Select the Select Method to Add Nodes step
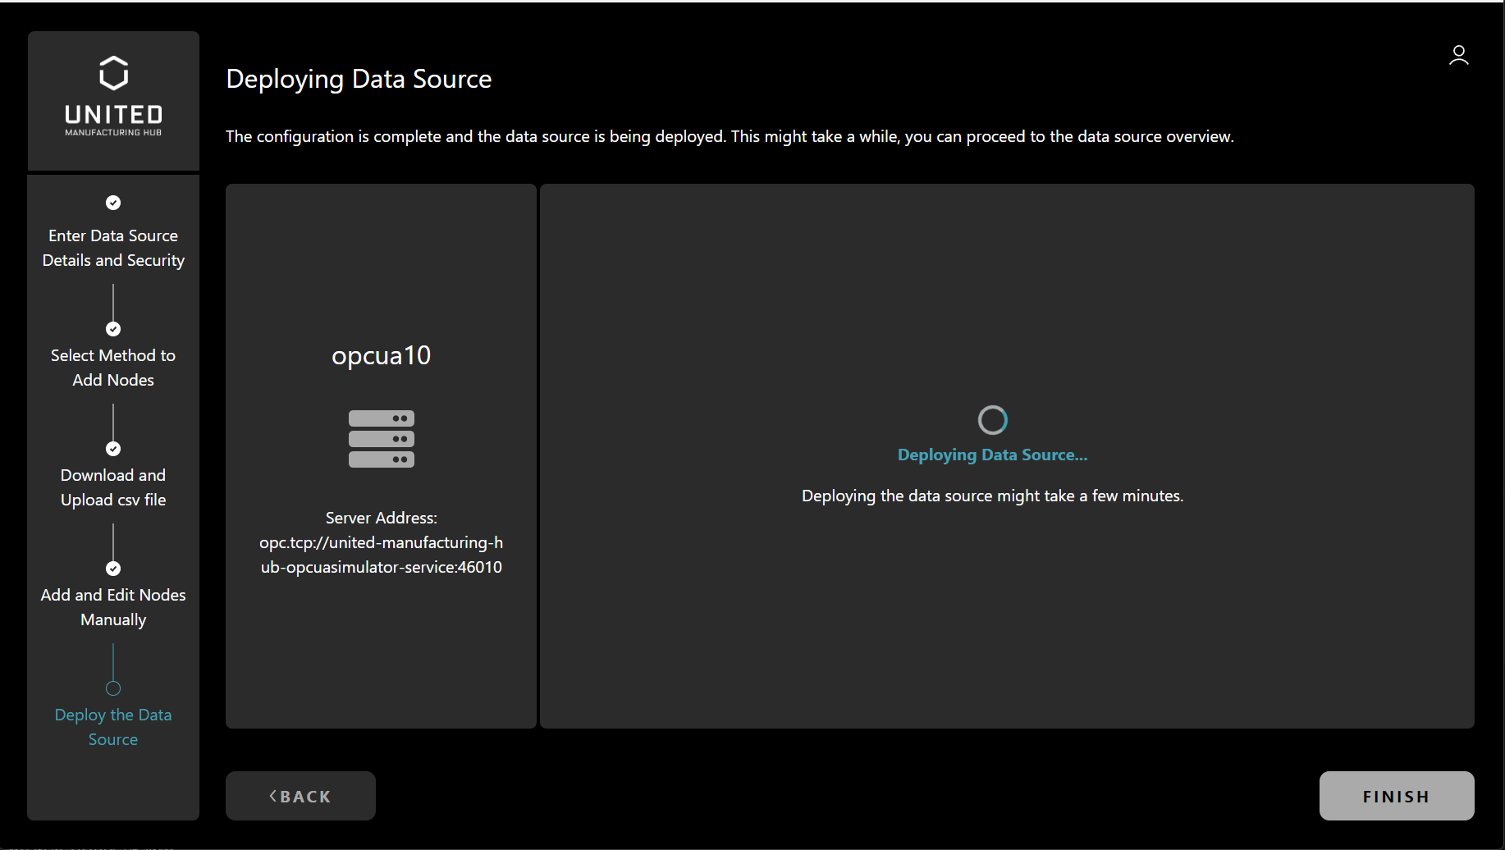 113,368
